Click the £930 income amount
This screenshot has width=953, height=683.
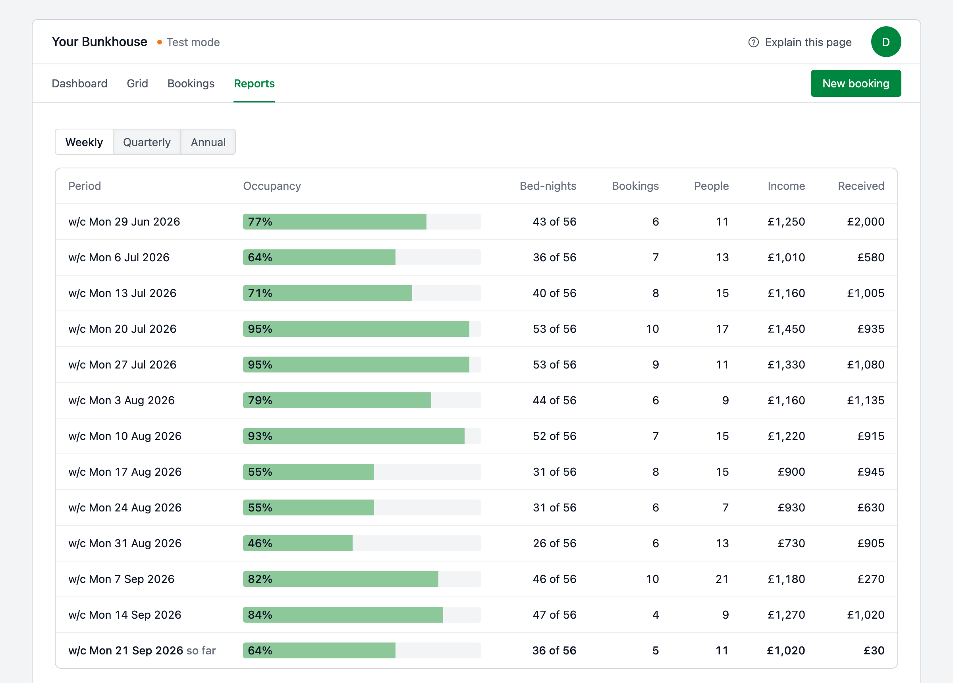click(x=791, y=507)
